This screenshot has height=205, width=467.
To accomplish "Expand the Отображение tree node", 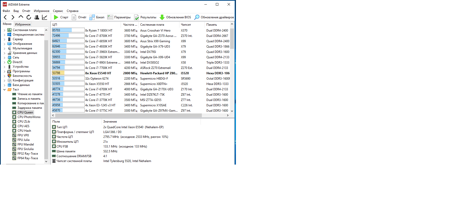I will [x=4, y=44].
